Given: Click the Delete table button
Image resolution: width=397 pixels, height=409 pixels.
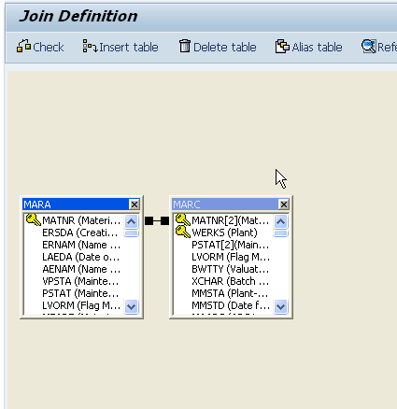Looking at the screenshot, I should tap(218, 47).
